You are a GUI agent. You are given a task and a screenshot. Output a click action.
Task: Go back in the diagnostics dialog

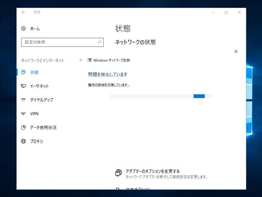(x=81, y=60)
